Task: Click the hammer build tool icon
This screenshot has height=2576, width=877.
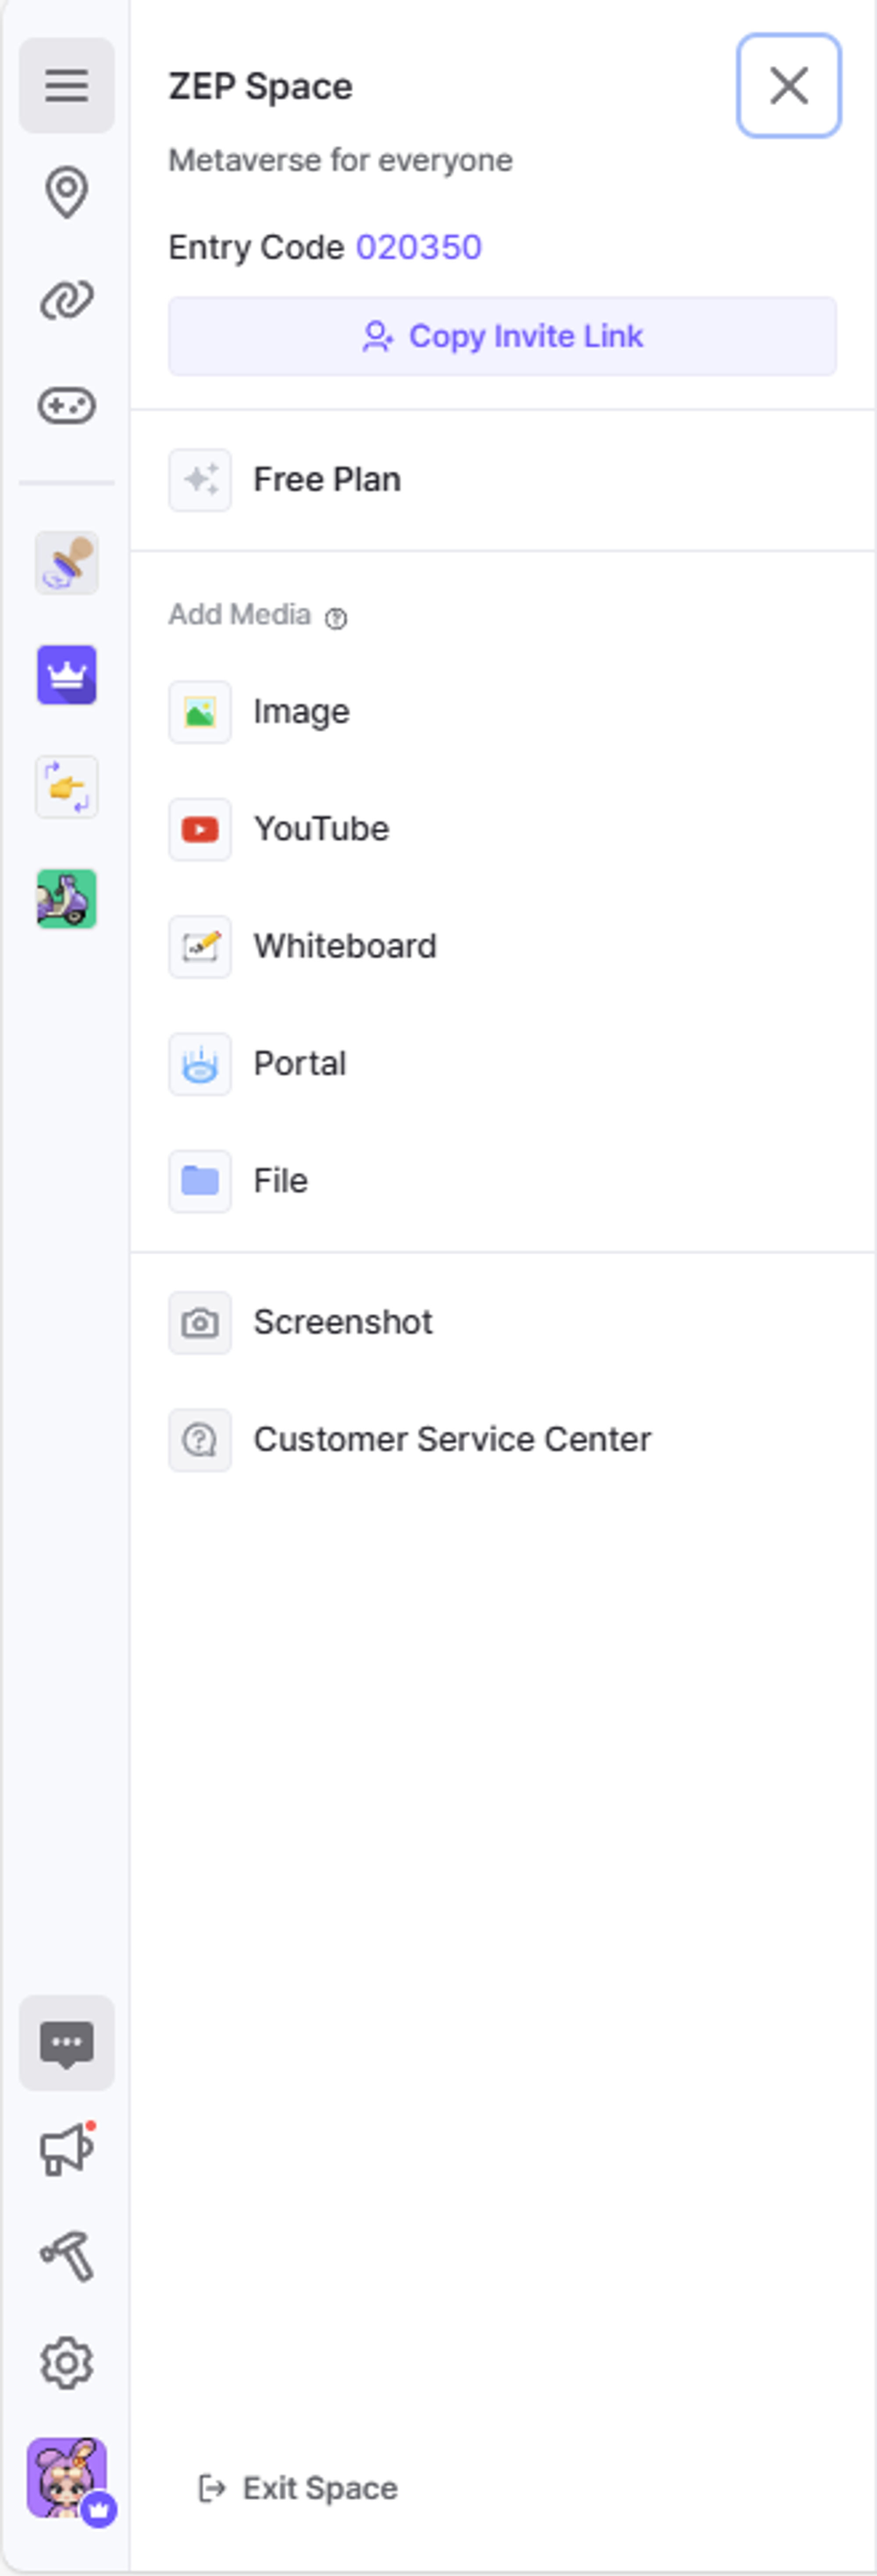Action: click(66, 2257)
